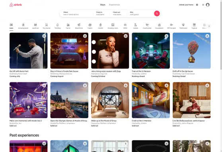Click share icon on Up house card
This screenshot has width=222, height=152.
pyautogui.click(x=207, y=36)
